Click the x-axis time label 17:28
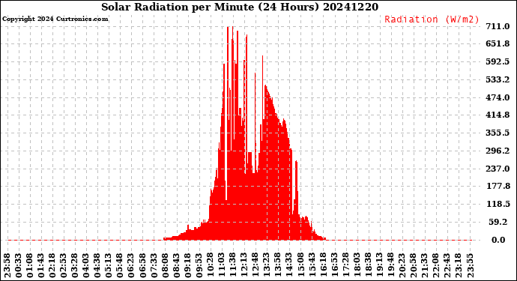The width and height of the screenshot is (517, 281). pos(346,266)
